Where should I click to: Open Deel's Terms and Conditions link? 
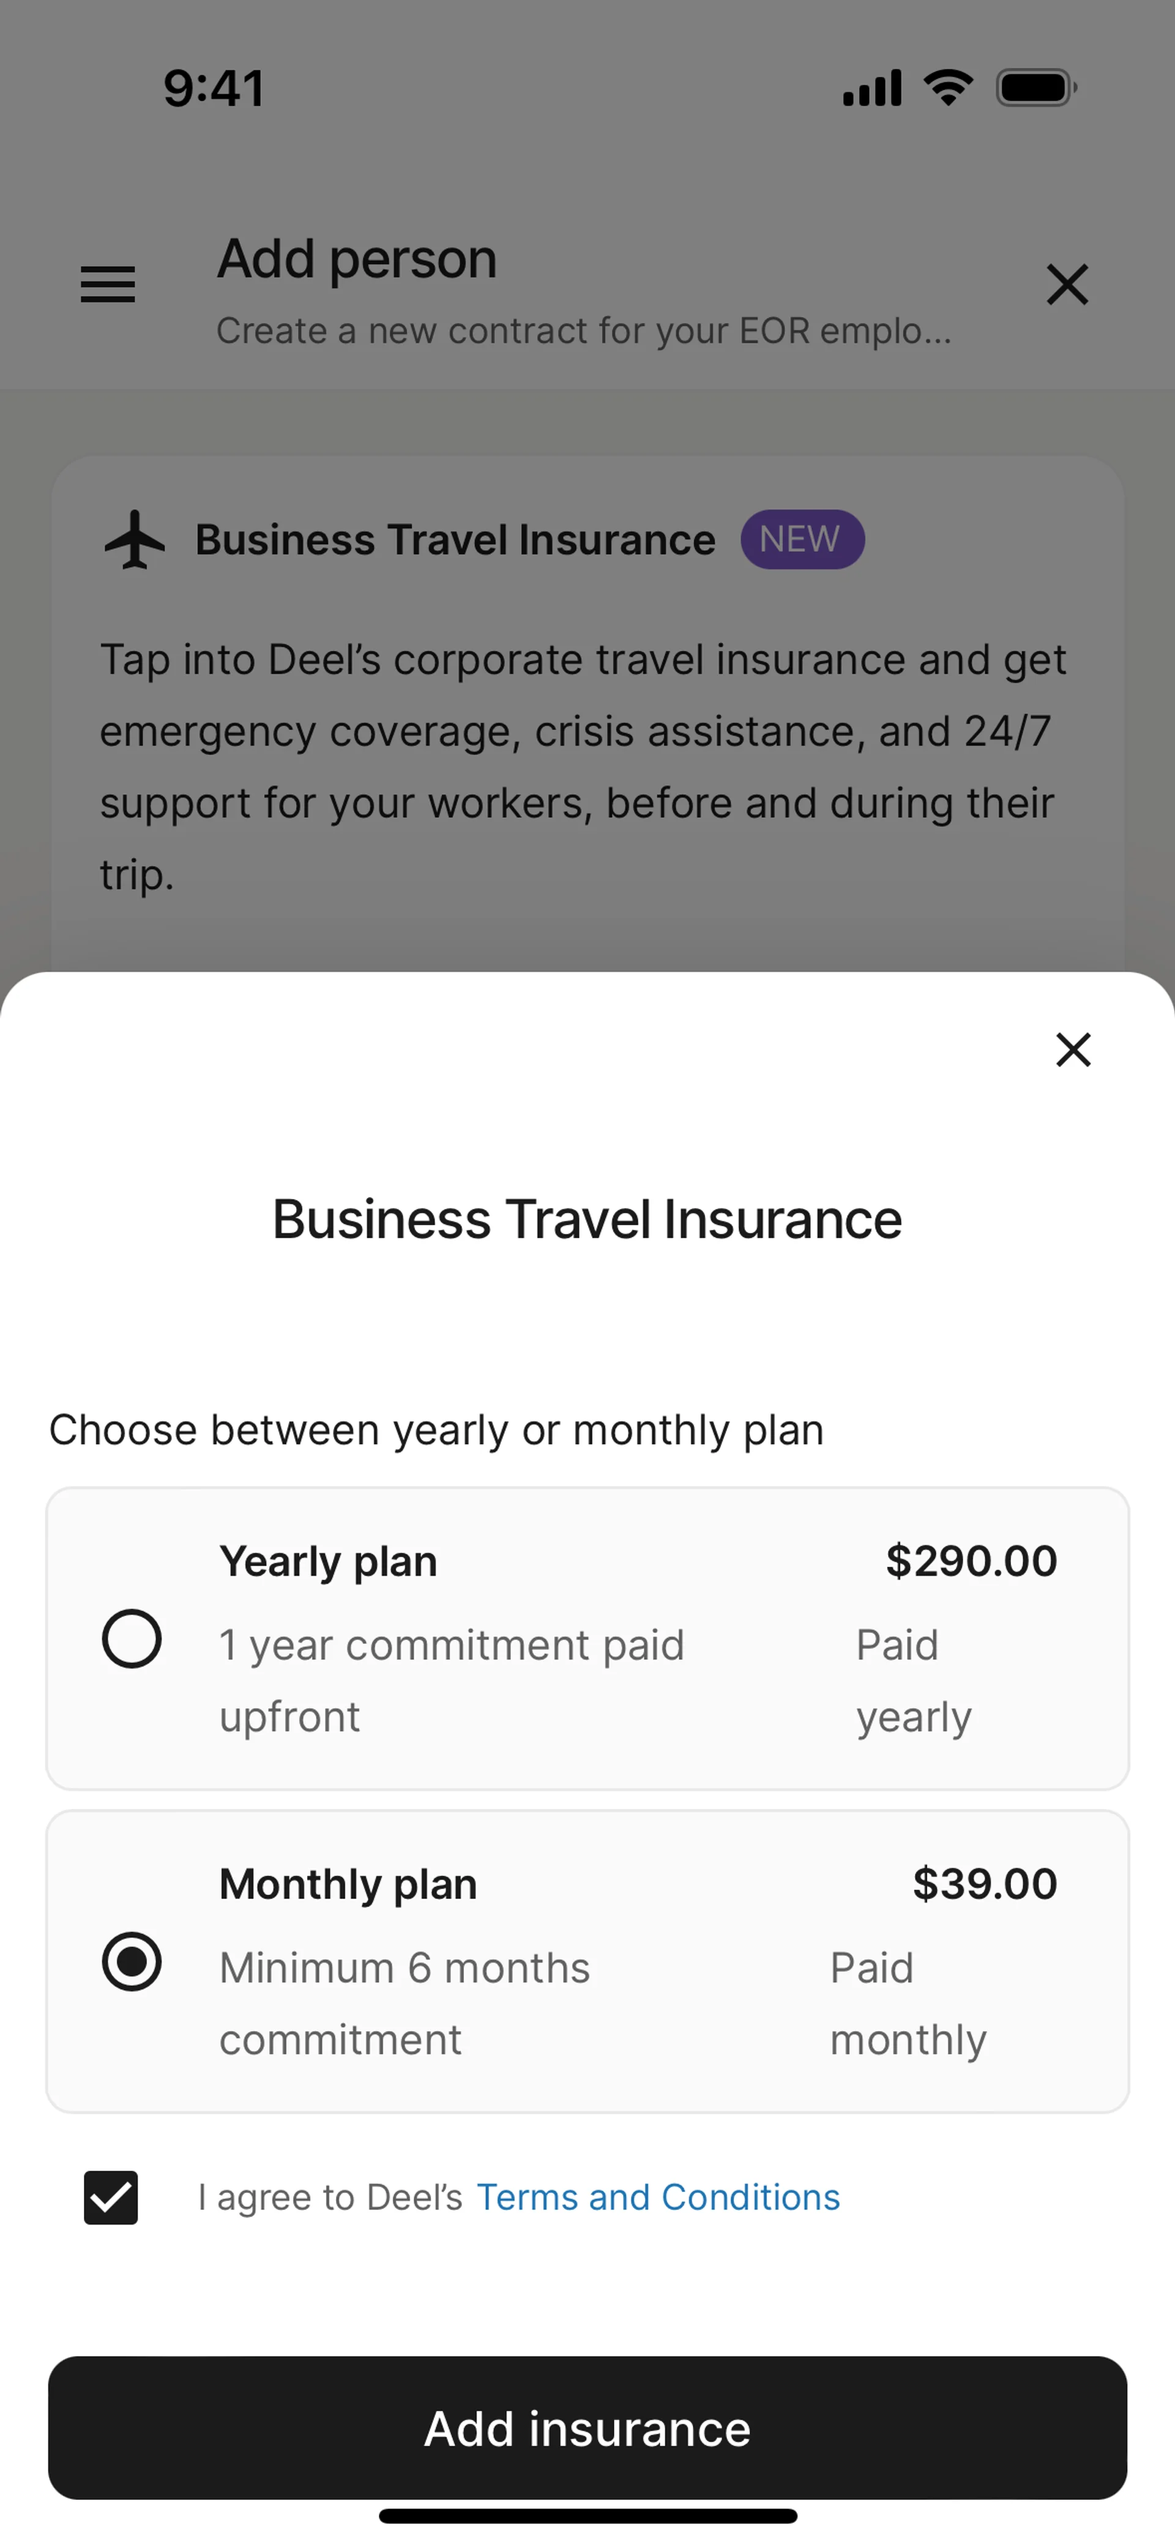(x=658, y=2197)
